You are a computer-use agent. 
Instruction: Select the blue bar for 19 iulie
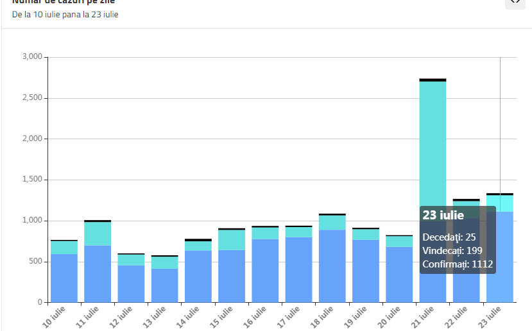[x=365, y=271]
